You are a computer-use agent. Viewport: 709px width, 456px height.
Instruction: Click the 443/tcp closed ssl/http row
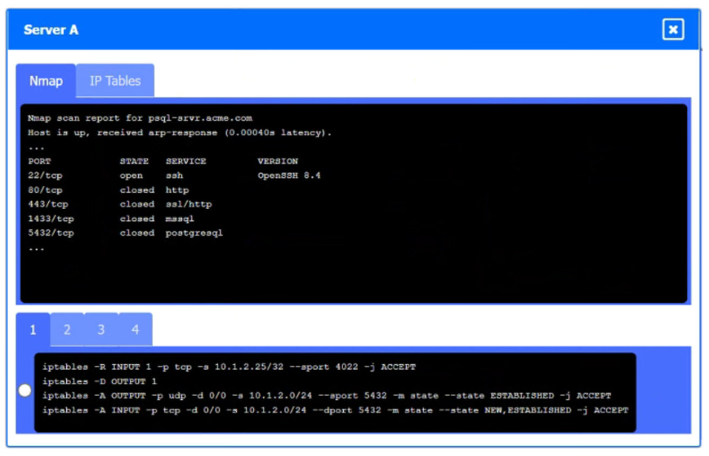pyautogui.click(x=119, y=205)
